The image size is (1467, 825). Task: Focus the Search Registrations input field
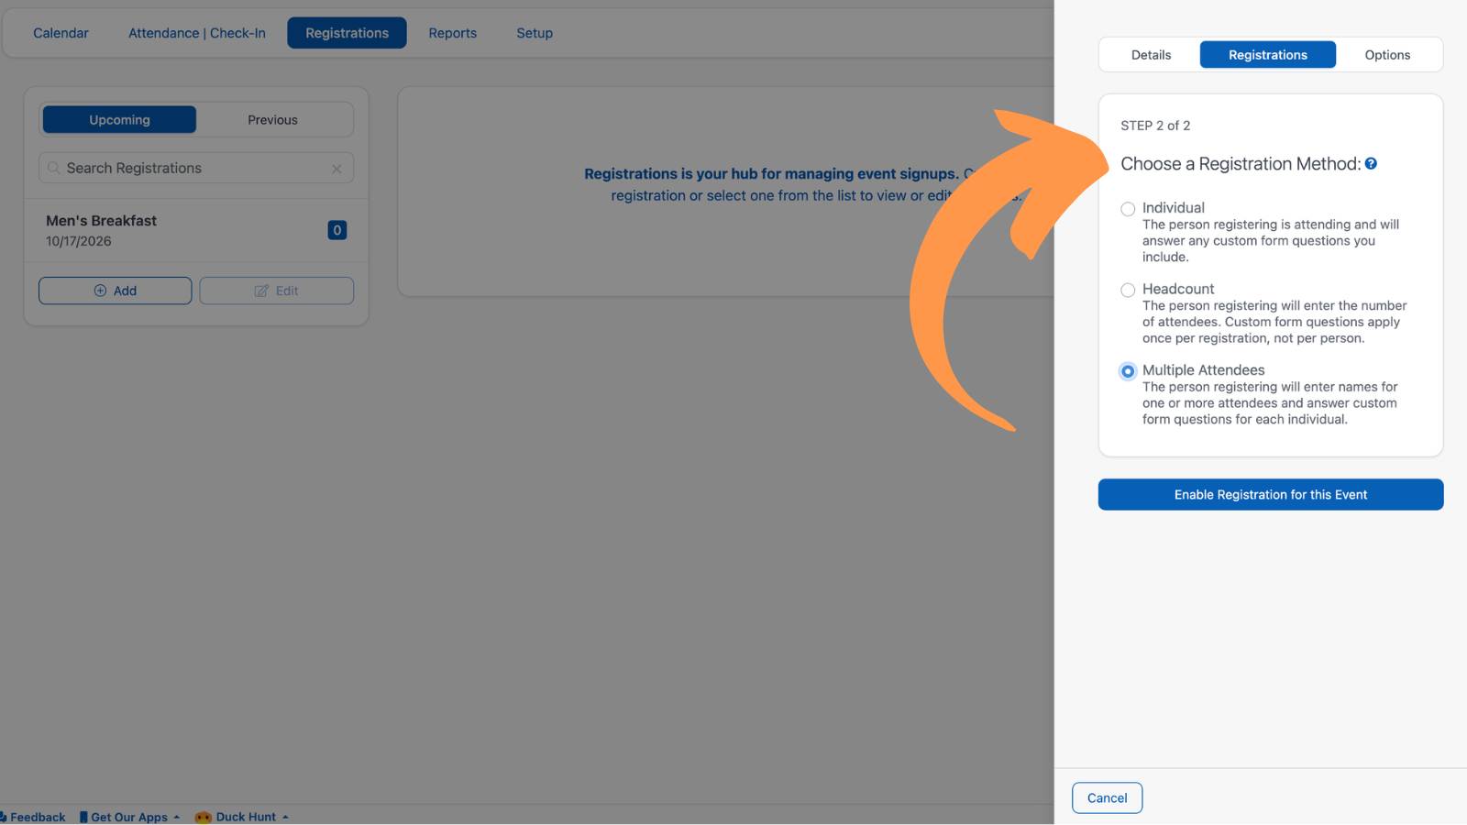[196, 169]
